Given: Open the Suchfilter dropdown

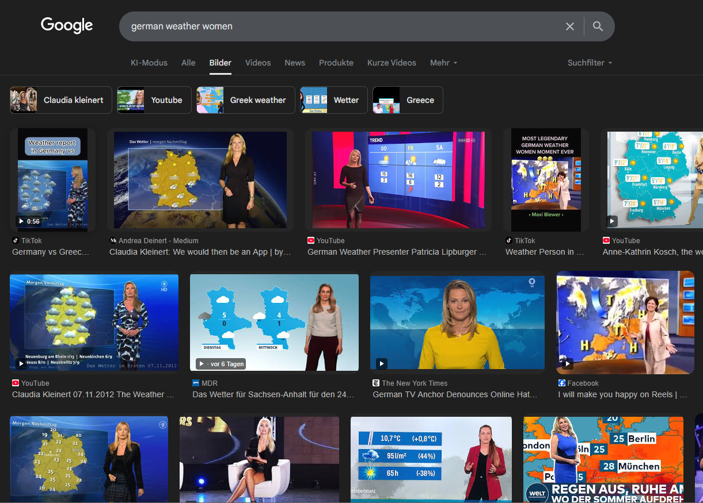Looking at the screenshot, I should pos(590,63).
